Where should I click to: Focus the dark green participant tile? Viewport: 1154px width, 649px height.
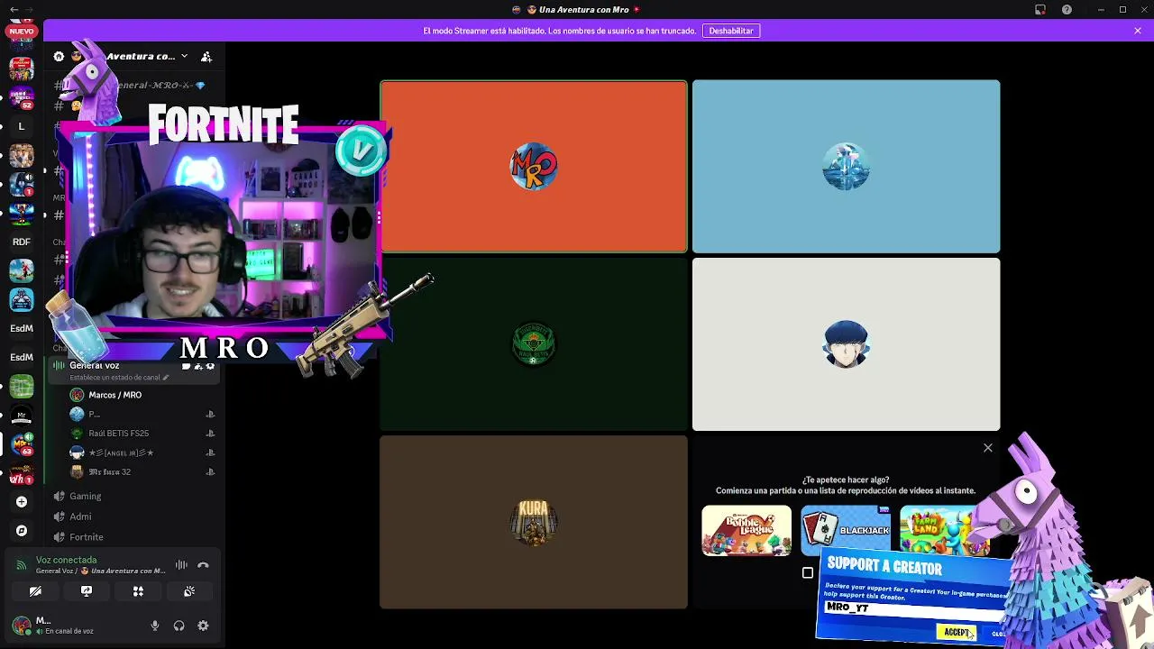point(534,344)
